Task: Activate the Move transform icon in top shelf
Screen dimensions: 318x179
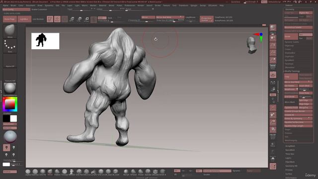Action: pyautogui.click(x=72, y=19)
